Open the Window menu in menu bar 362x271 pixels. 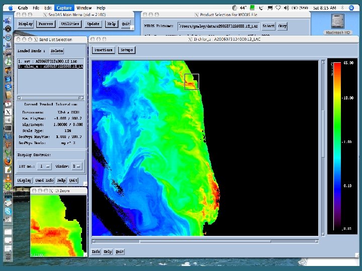tap(84, 8)
